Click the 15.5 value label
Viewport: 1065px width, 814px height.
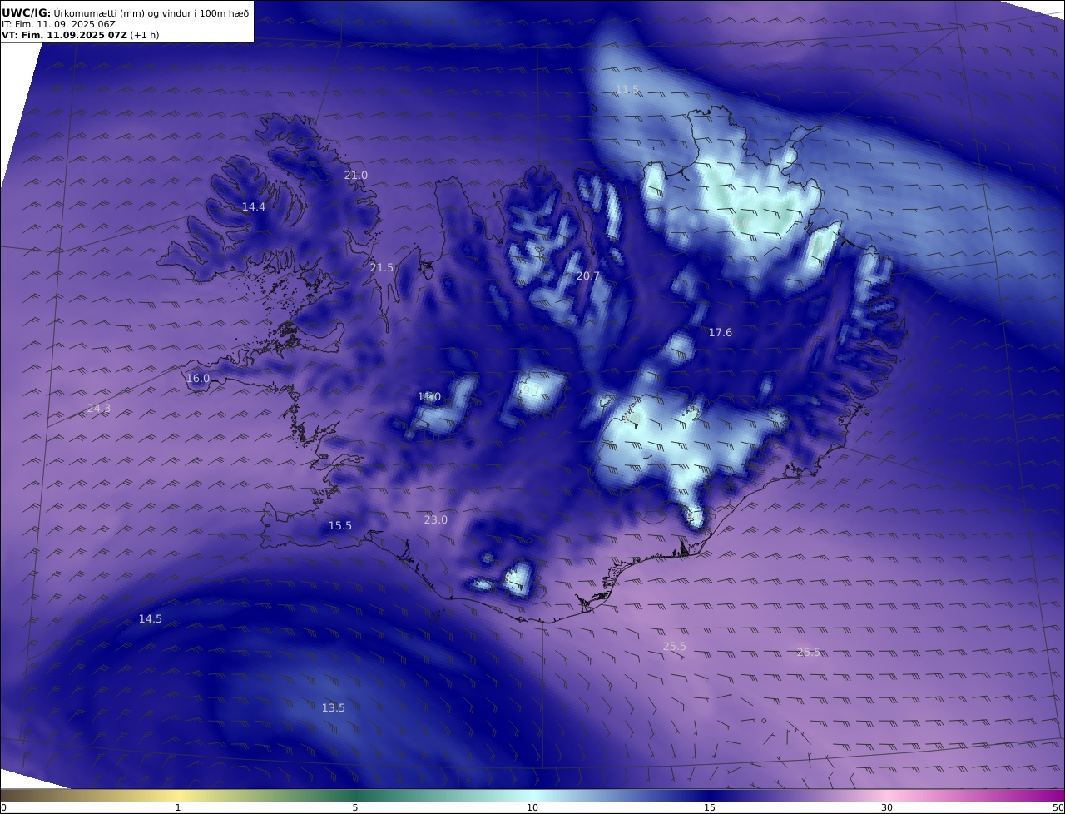(339, 525)
